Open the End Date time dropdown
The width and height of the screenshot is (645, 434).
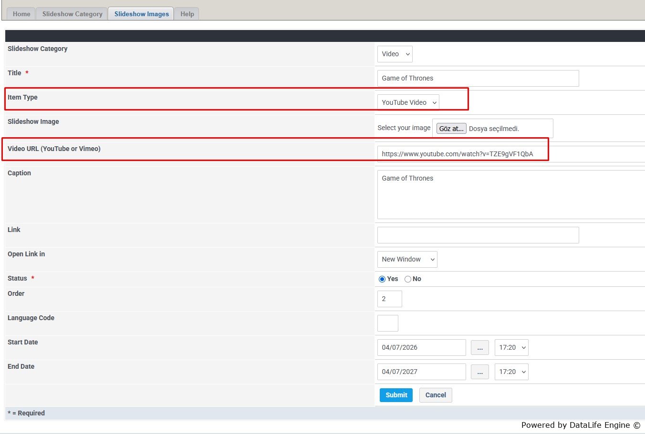tap(511, 372)
